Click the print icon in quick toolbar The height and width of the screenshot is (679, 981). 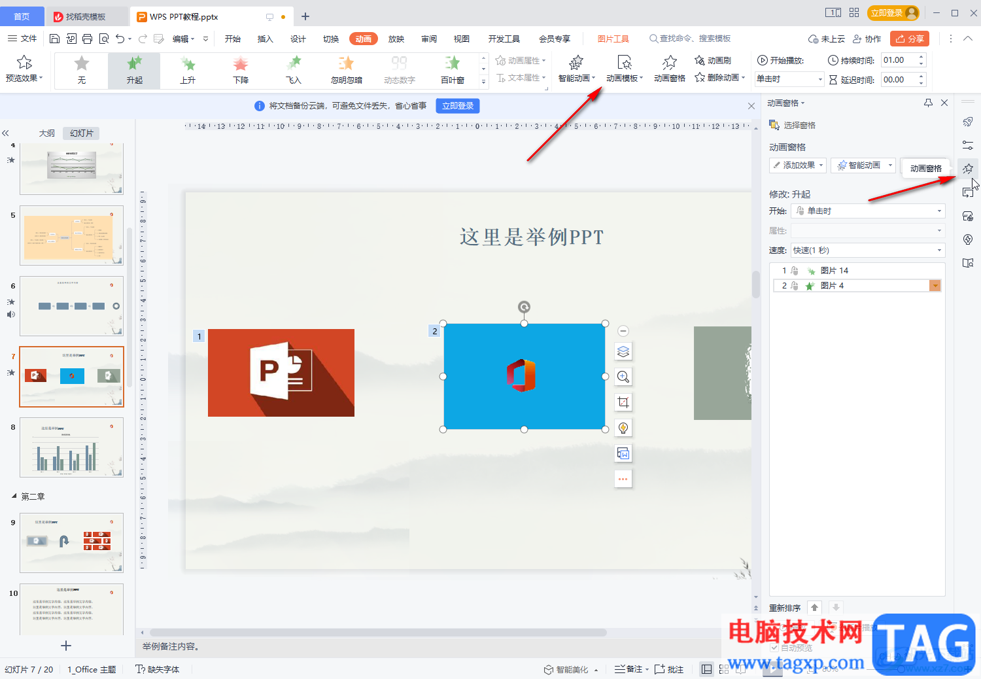(x=88, y=39)
